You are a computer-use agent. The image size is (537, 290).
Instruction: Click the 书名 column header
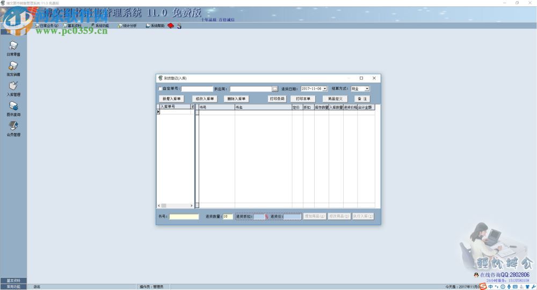click(x=263, y=107)
